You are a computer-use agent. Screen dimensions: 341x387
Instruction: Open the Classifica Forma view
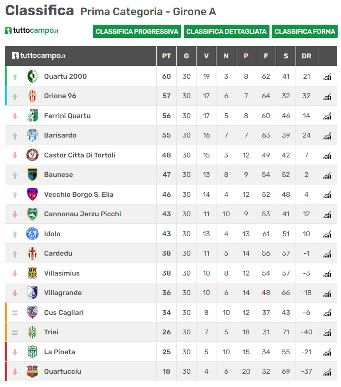coord(305,31)
